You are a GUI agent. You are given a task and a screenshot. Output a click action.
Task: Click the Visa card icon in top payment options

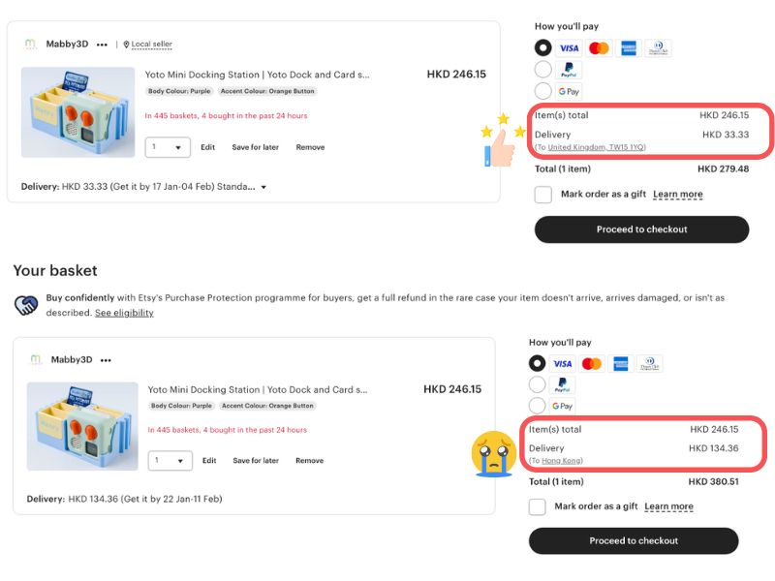coord(569,47)
